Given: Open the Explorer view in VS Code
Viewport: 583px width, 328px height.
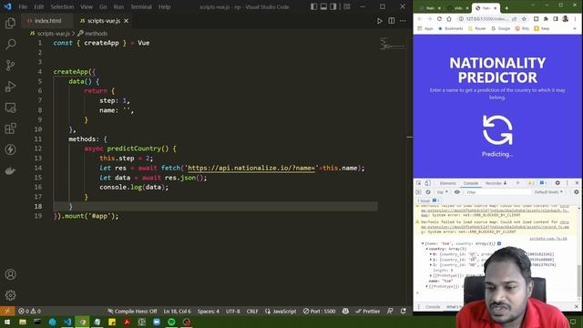Looking at the screenshot, I should pyautogui.click(x=10, y=23).
